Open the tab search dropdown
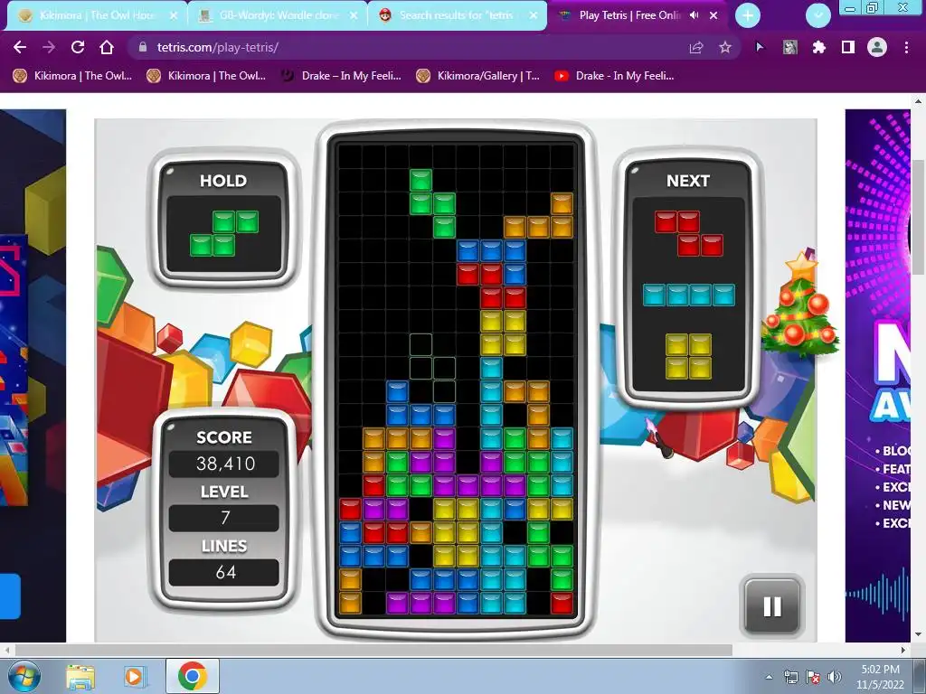The height and width of the screenshot is (694, 926). click(817, 16)
